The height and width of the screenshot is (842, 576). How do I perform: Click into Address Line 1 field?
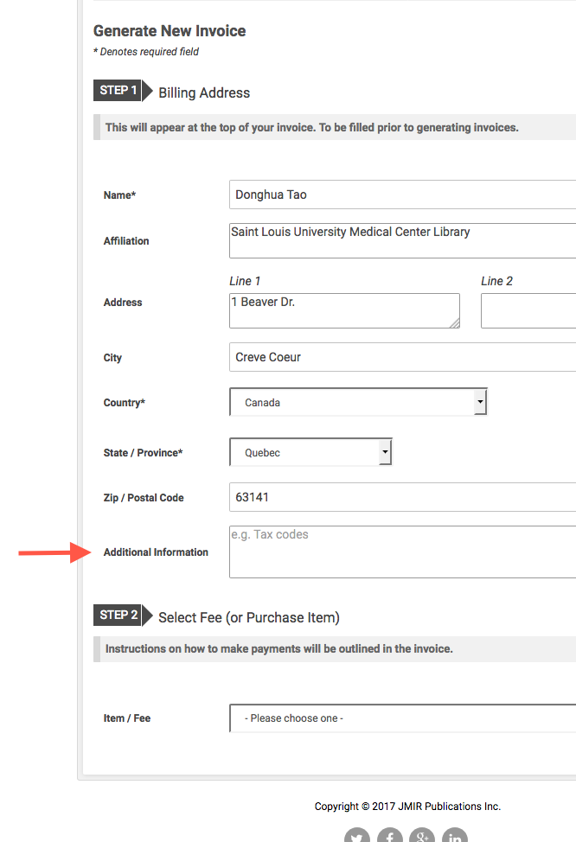click(x=342, y=310)
